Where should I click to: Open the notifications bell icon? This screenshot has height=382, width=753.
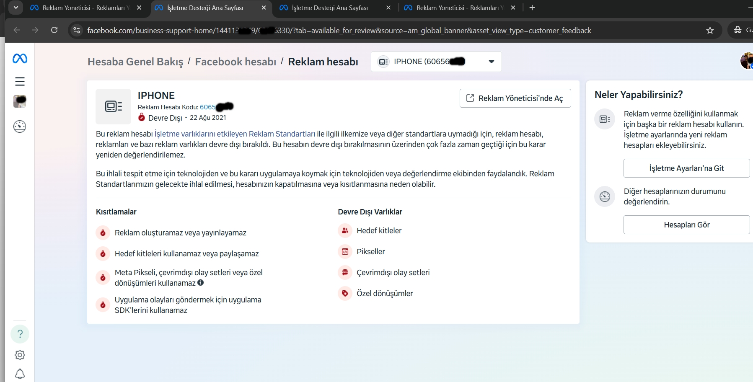20,374
